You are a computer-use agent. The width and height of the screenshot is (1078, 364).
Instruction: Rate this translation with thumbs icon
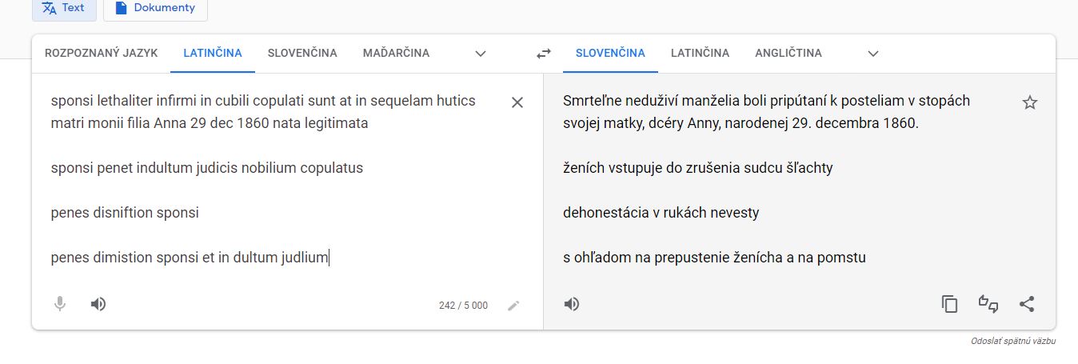point(988,304)
